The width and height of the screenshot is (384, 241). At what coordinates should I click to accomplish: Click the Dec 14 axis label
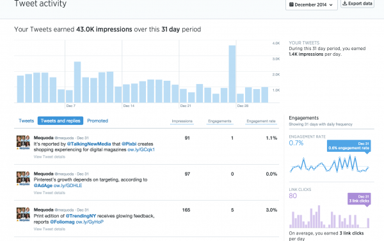point(129,106)
